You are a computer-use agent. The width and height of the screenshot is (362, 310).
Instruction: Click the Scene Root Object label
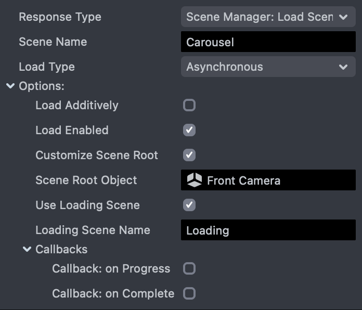coord(86,180)
